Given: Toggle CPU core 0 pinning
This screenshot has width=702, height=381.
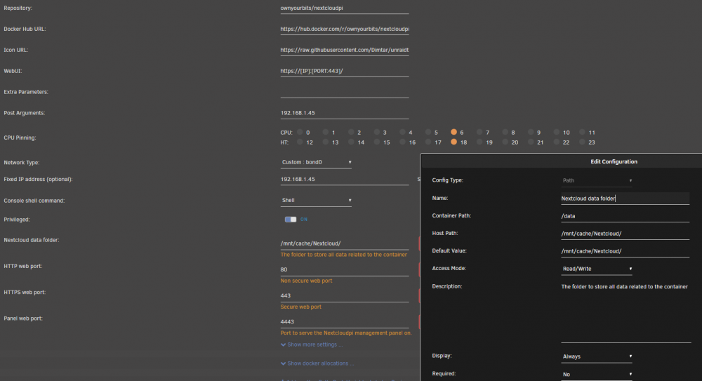Looking at the screenshot, I should (300, 132).
